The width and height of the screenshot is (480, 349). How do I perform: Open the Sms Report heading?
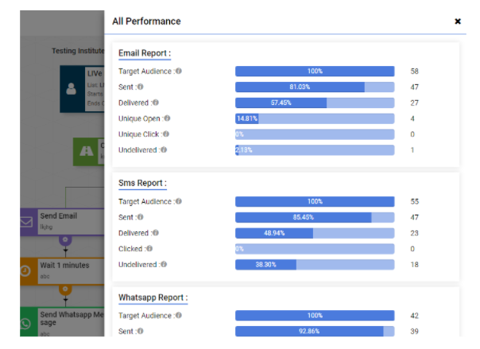(141, 183)
